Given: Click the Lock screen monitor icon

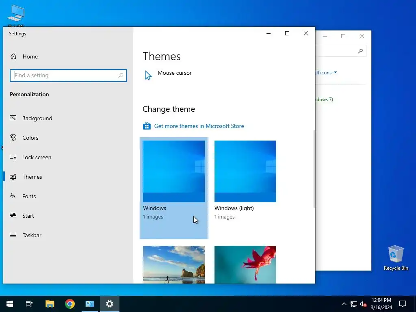Looking at the screenshot, I should (13, 157).
